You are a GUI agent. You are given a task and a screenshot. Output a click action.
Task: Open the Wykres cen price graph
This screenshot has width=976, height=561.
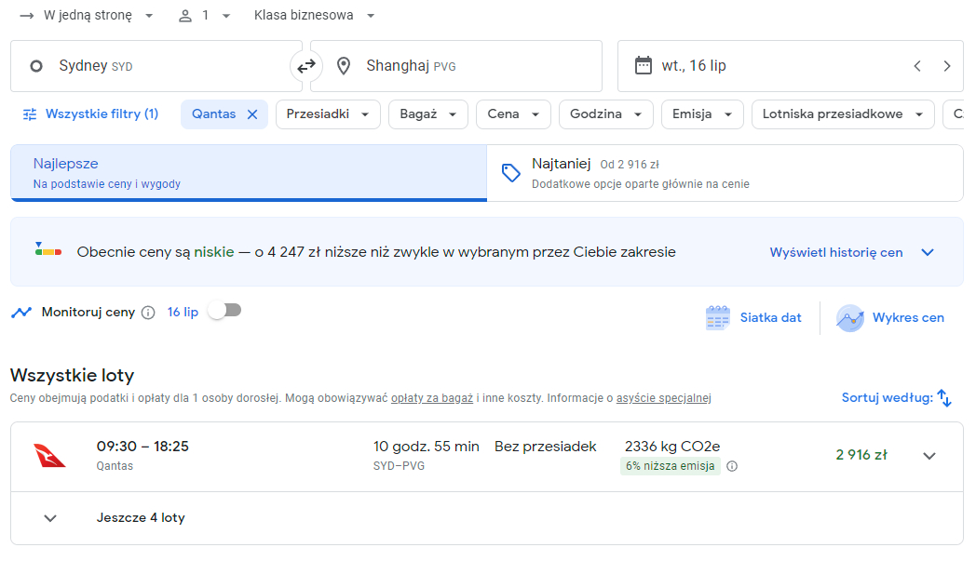click(890, 318)
